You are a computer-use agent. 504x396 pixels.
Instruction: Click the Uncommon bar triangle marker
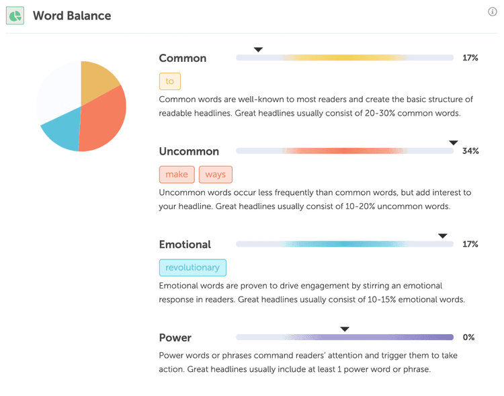[453, 143]
